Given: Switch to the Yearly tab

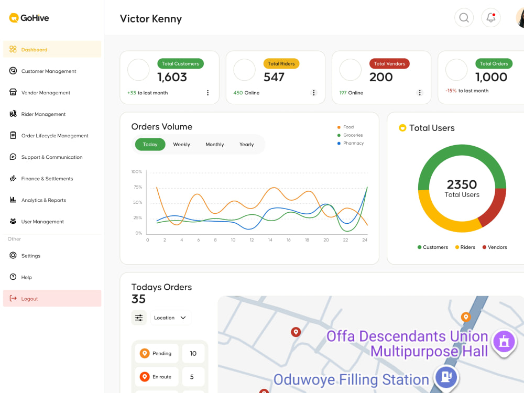Looking at the screenshot, I should point(247,145).
